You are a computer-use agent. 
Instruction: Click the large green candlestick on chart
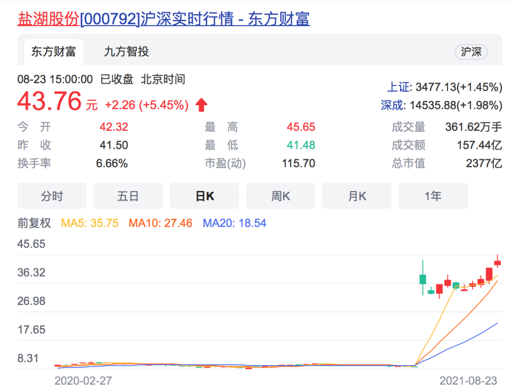coord(423,279)
